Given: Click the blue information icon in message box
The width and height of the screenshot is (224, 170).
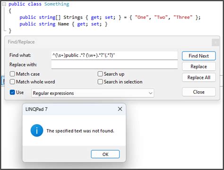Looking at the screenshot, I should click(37, 130).
